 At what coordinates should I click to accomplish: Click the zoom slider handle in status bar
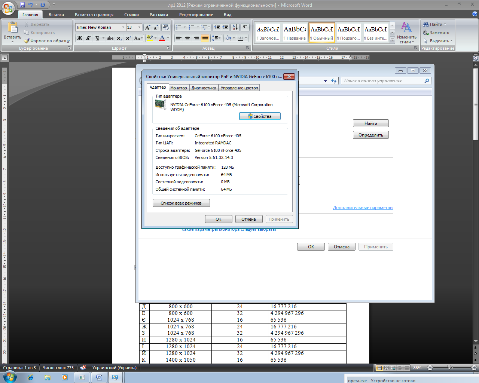pyautogui.click(x=450, y=368)
